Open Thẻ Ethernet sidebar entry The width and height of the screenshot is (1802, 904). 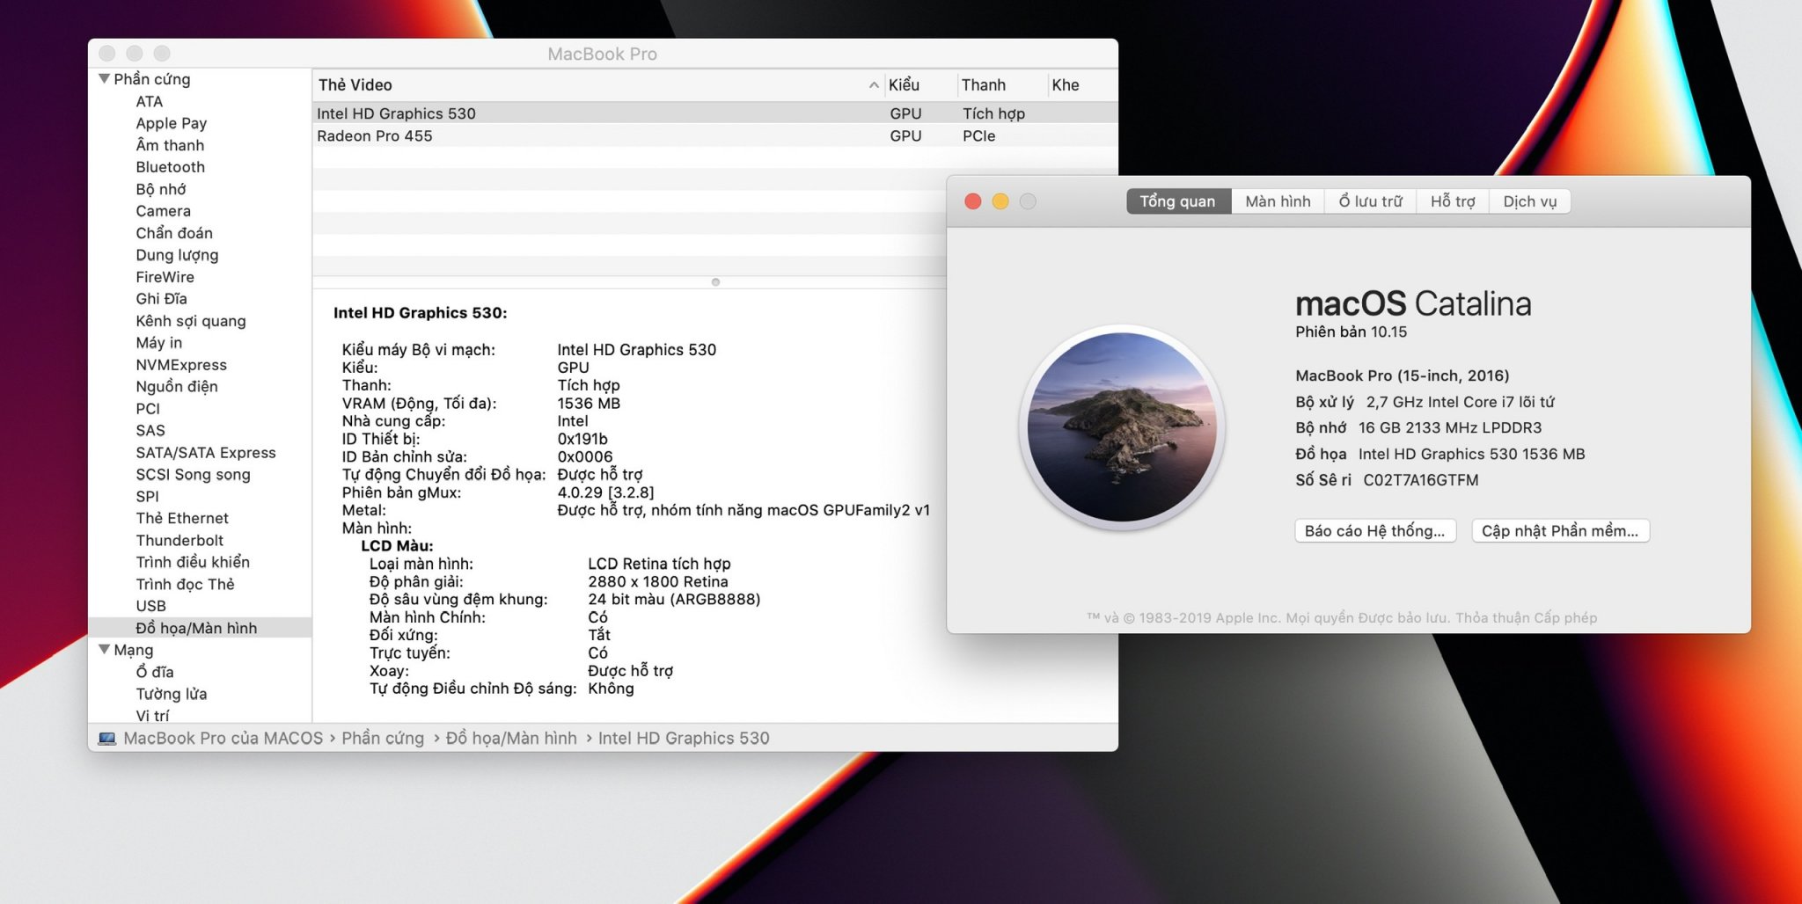point(182,519)
